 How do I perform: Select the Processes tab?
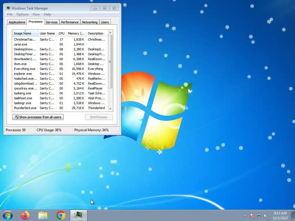(35, 22)
